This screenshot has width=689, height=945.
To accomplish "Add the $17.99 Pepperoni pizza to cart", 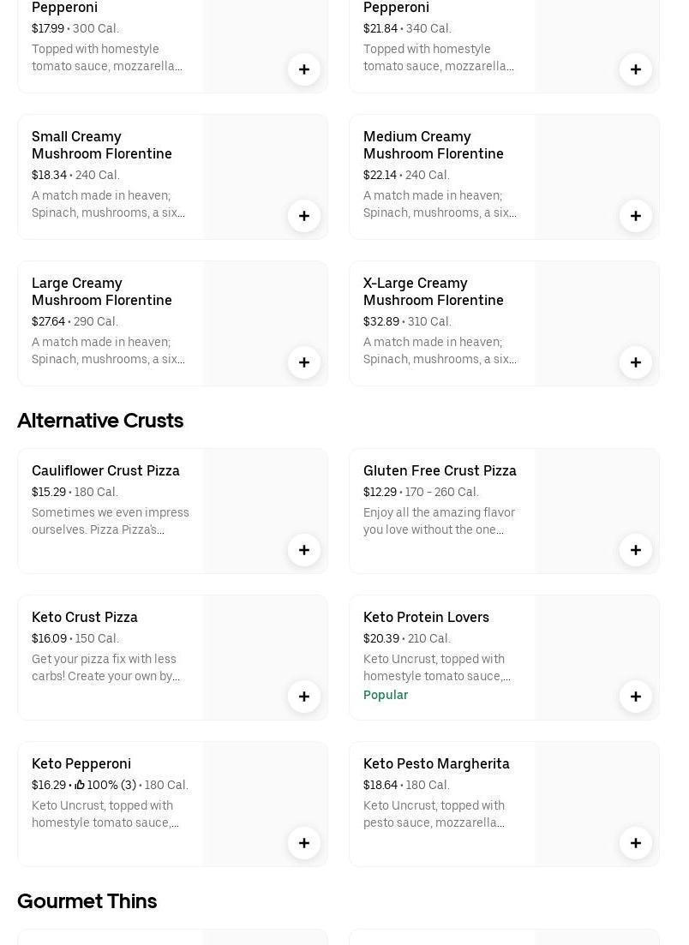I will (304, 69).
